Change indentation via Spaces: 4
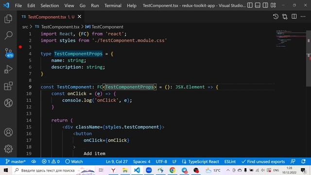 141,161
